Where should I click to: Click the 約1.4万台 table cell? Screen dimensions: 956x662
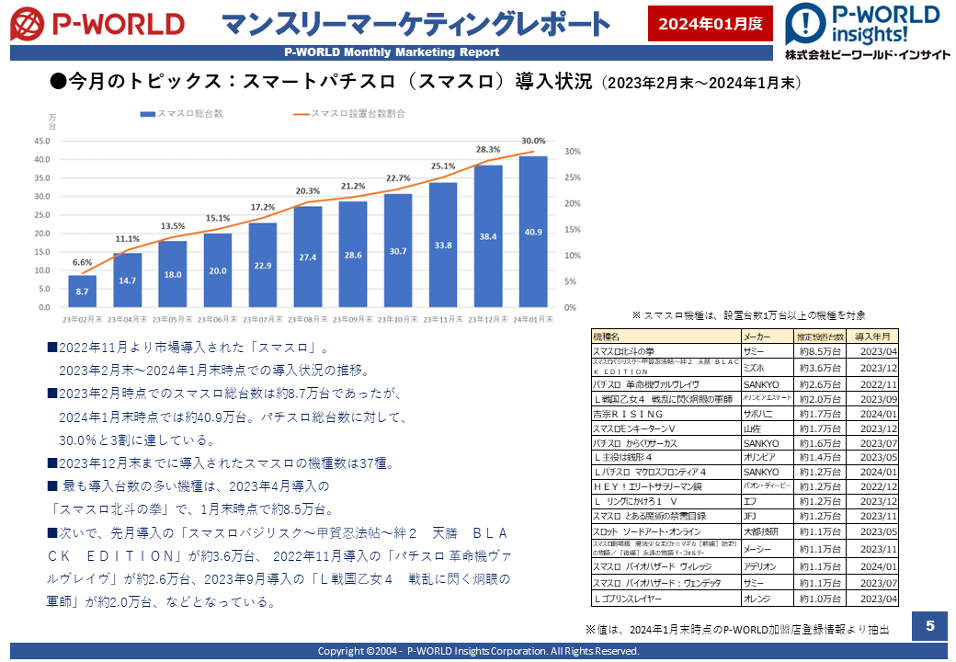pos(820,457)
